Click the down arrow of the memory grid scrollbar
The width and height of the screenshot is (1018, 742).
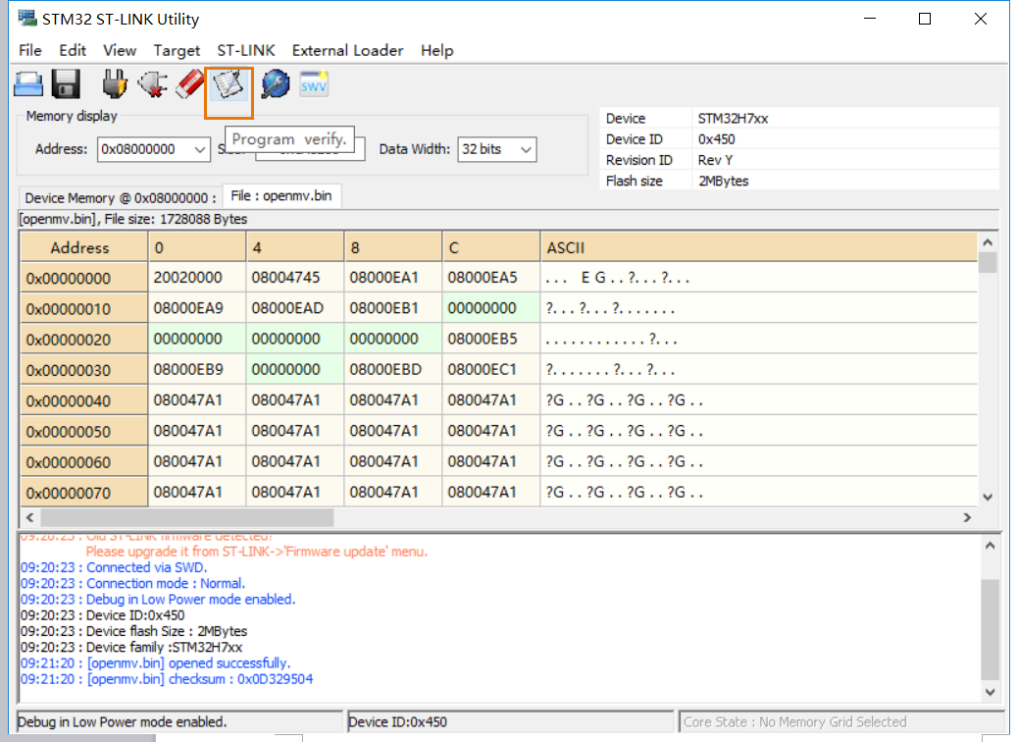tap(988, 497)
